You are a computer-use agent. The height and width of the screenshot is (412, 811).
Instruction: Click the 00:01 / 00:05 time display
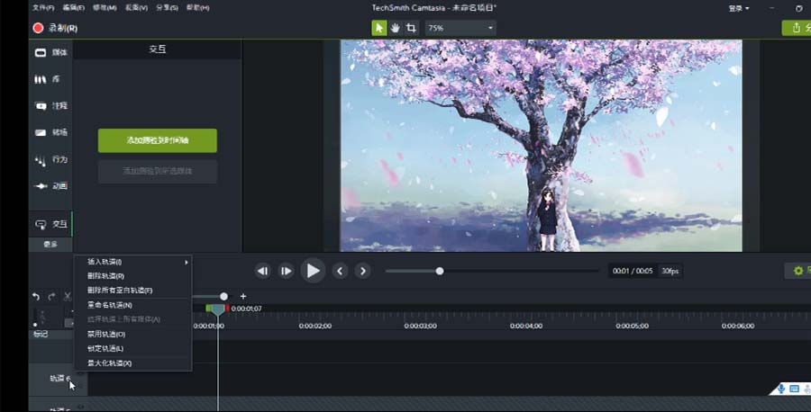pos(633,271)
